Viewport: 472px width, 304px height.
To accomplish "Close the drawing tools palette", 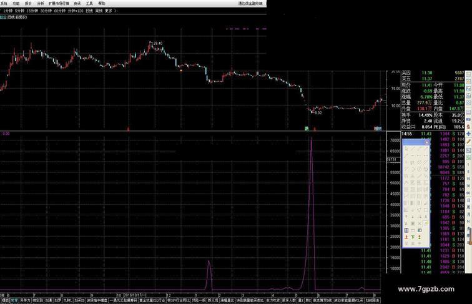I will (x=427, y=142).
